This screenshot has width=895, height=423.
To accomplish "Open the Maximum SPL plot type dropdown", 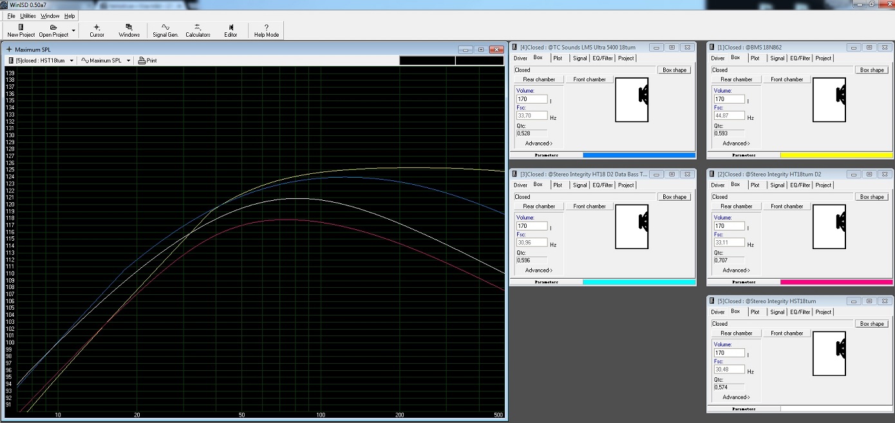I will pyautogui.click(x=106, y=61).
